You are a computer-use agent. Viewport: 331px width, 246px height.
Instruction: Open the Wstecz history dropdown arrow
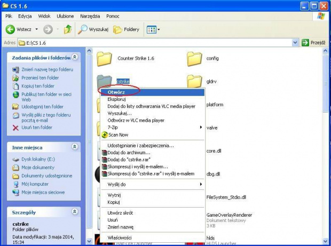(x=36, y=29)
